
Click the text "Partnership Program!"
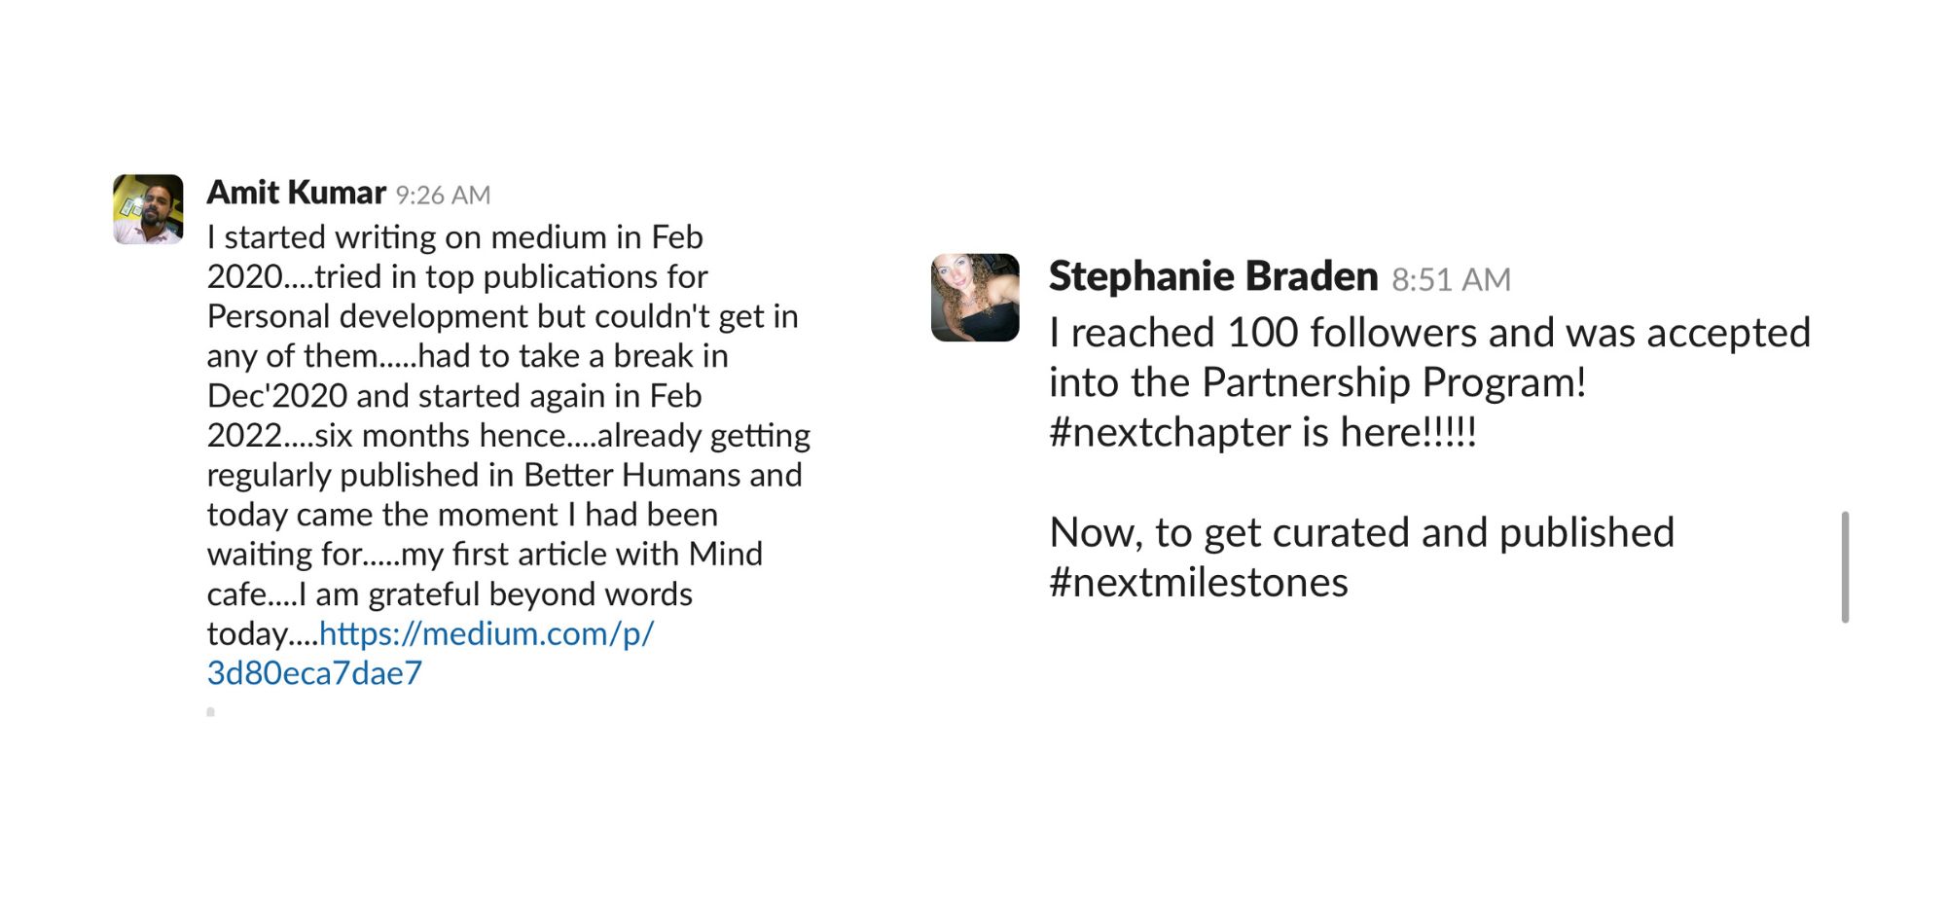[x=1393, y=383]
